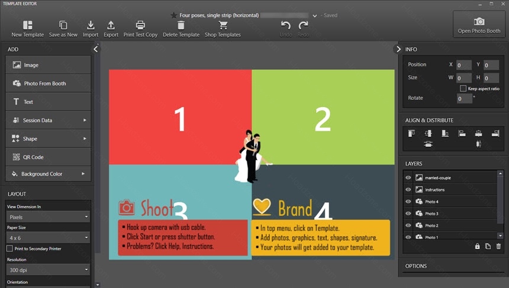Align objects to bottom edge
The height and width of the screenshot is (288, 509).
pyautogui.click(x=445, y=133)
